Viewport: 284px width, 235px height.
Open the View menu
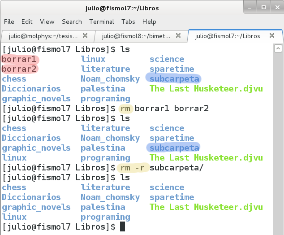47,22
